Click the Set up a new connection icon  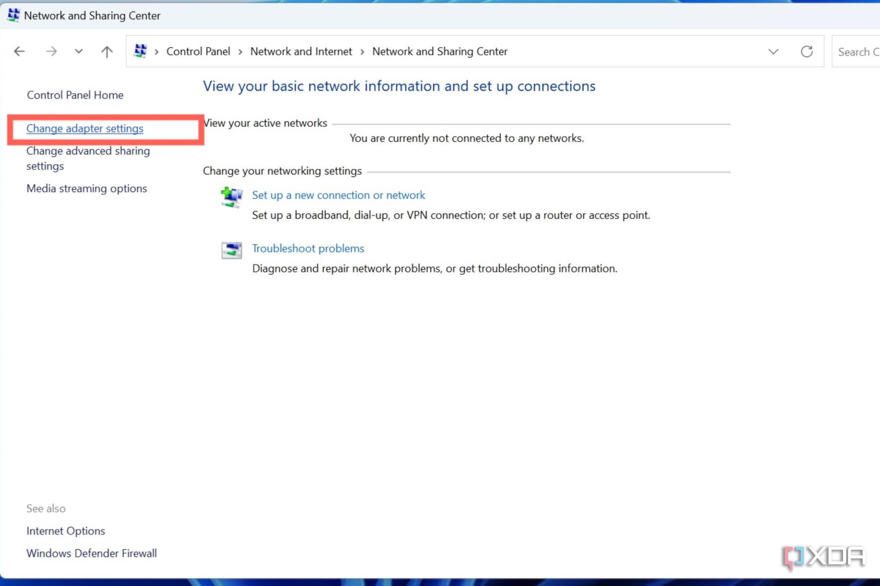(231, 197)
